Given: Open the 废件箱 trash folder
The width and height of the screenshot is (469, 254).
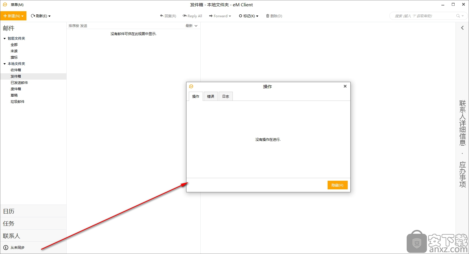Looking at the screenshot, I should [16, 89].
